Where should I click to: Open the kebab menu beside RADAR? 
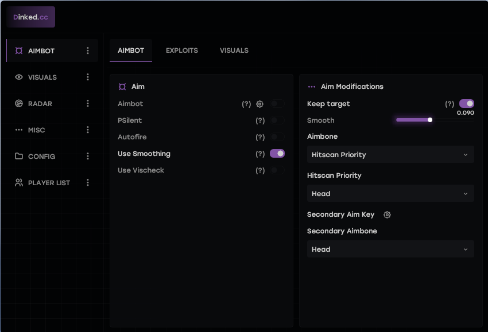click(88, 104)
